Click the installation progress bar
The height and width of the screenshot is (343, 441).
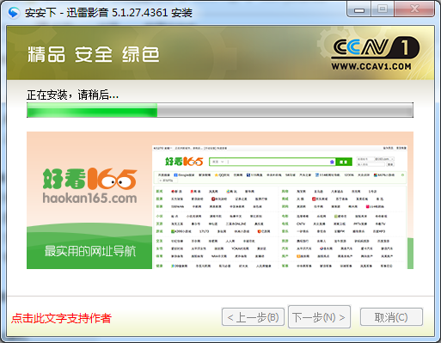point(220,110)
